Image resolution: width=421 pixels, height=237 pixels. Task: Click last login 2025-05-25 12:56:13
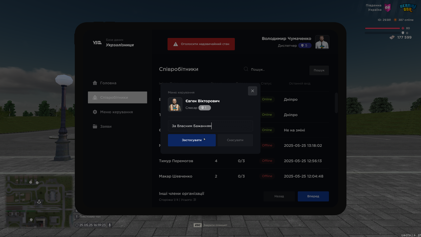point(303,161)
